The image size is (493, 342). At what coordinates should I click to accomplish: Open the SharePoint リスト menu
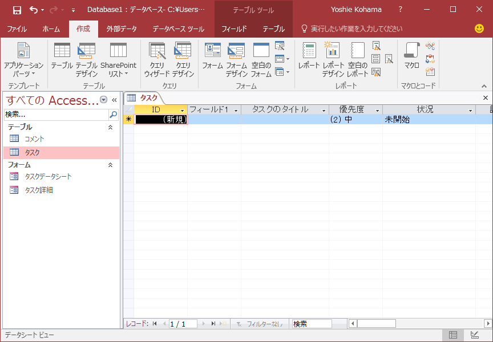click(x=119, y=60)
